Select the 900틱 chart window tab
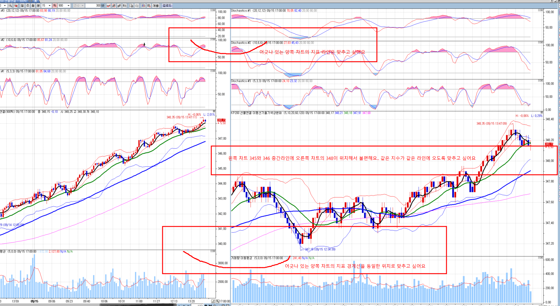 (18, 1)
